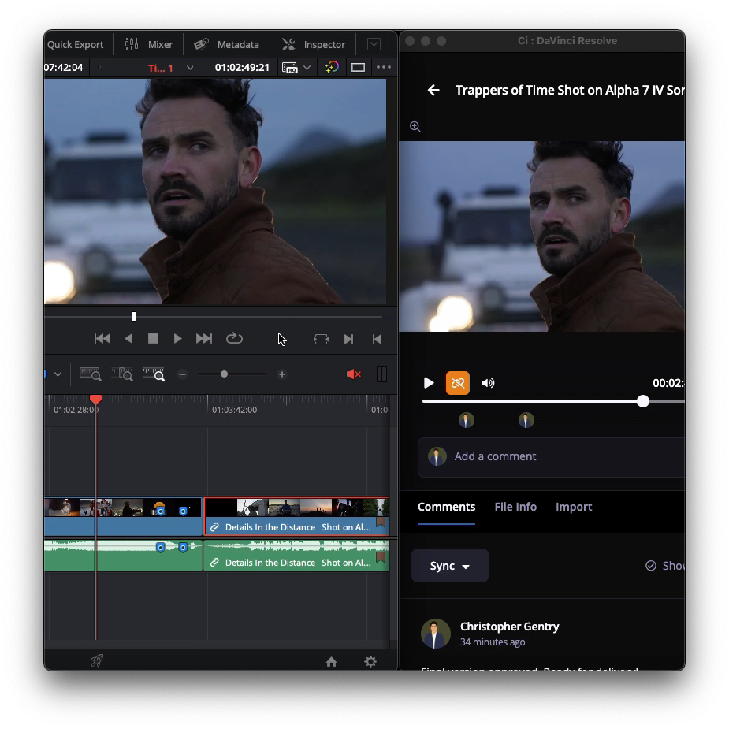This screenshot has height=729, width=729.
Task: Toggle bypass color grades and effects
Action: point(332,68)
